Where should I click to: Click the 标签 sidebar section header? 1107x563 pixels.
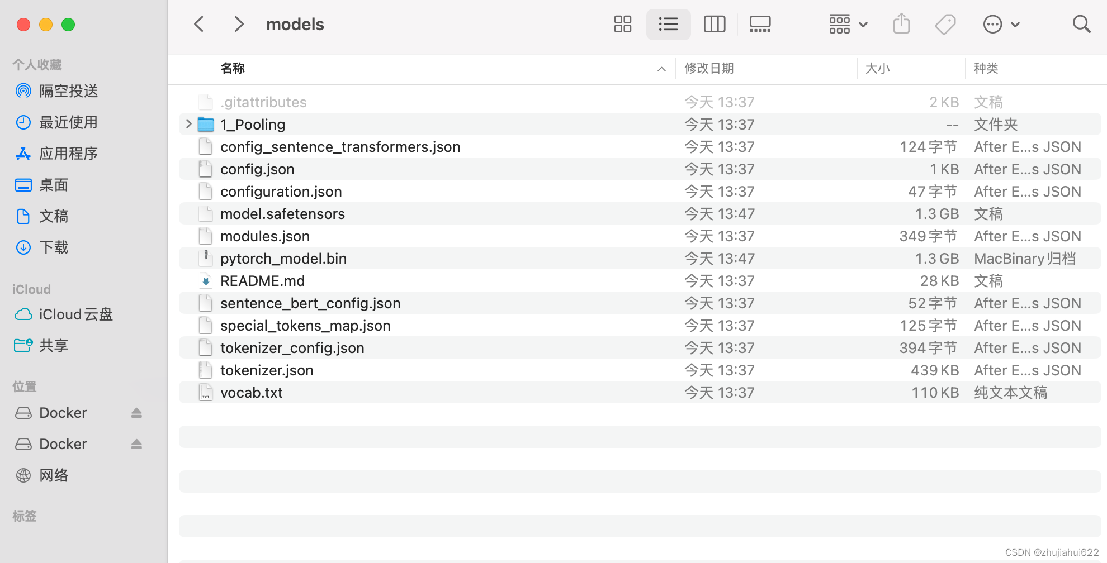click(25, 516)
